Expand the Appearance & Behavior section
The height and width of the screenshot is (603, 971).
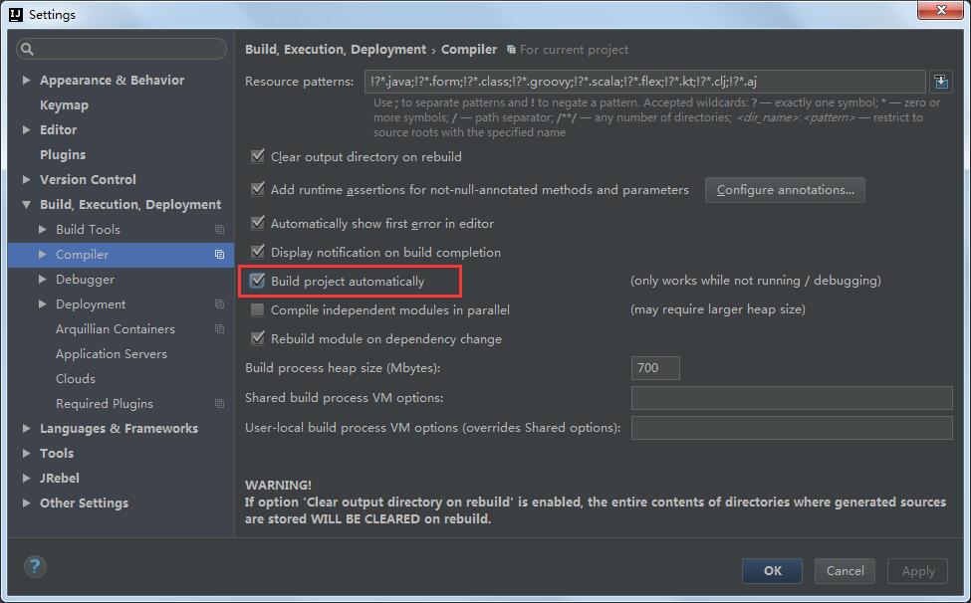25,80
